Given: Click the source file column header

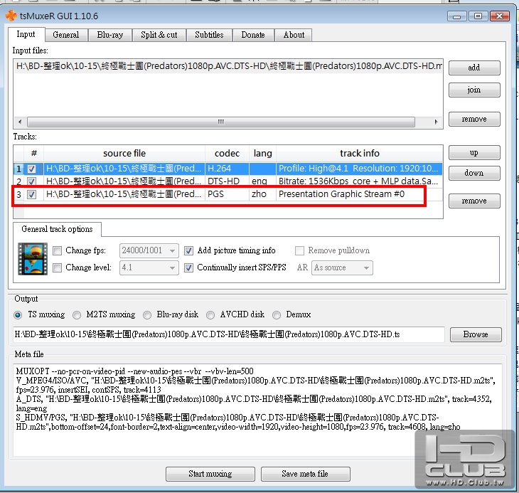Looking at the screenshot, I should point(124,153).
